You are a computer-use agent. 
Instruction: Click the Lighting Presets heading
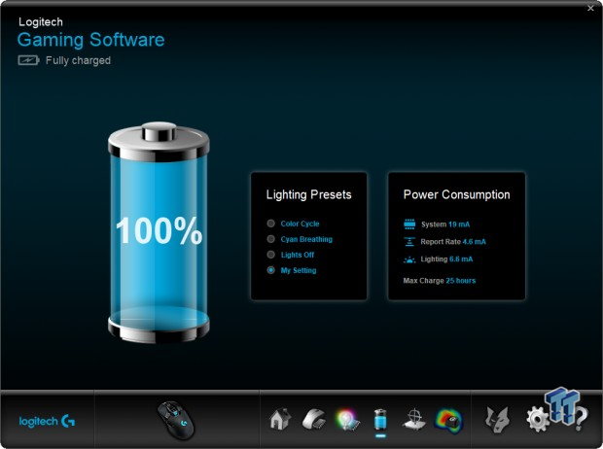click(x=309, y=195)
